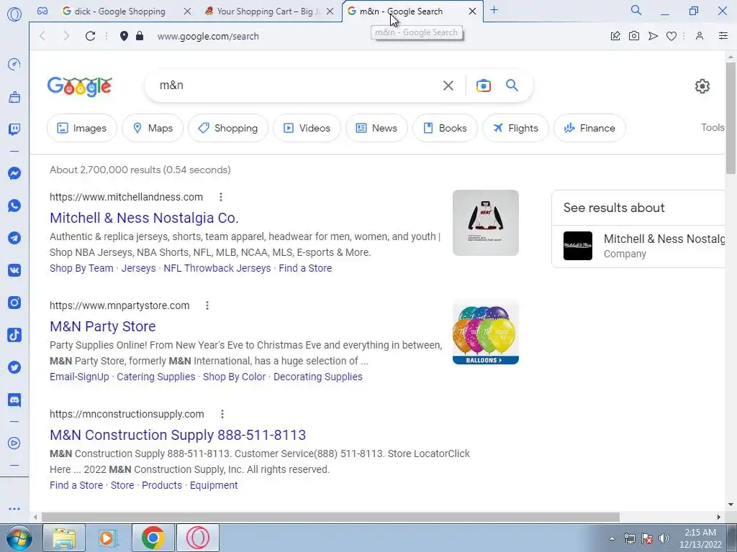
Task: Open the Player icon in sidebar
Action: pyautogui.click(x=14, y=443)
